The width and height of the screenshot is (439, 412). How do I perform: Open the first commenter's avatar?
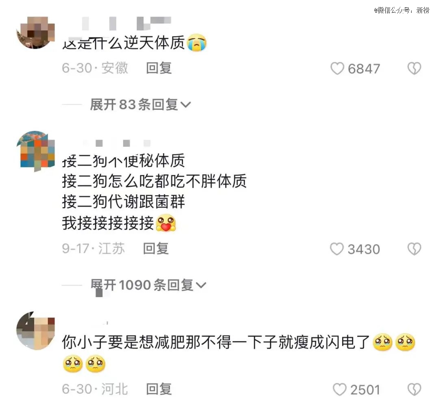click(35, 33)
